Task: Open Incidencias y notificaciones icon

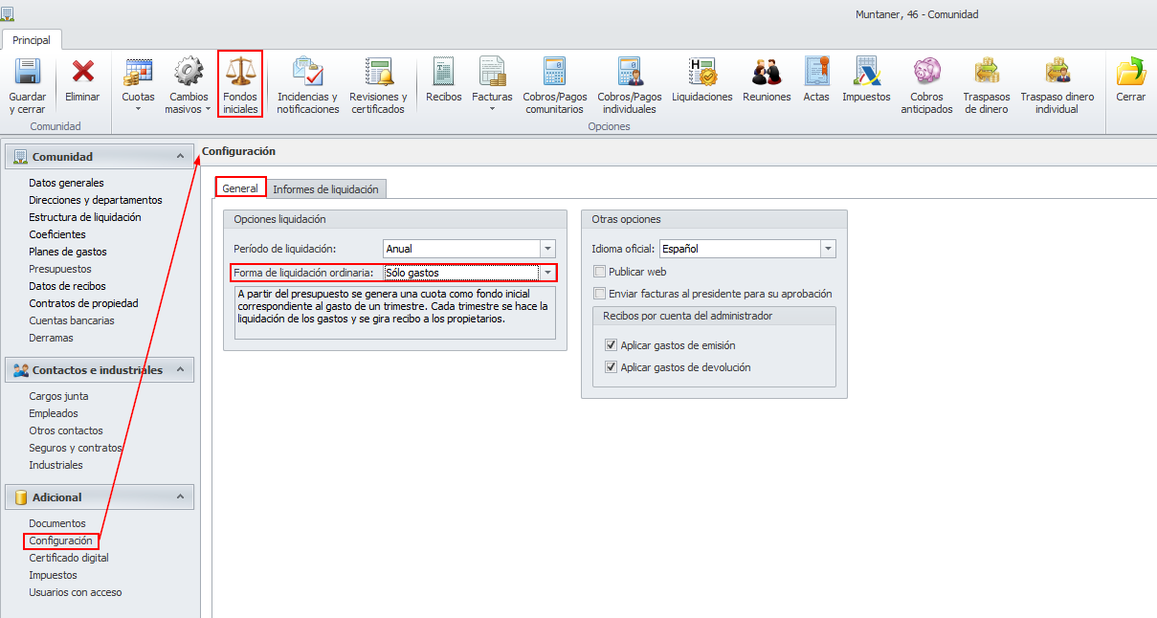Action: pyautogui.click(x=308, y=72)
